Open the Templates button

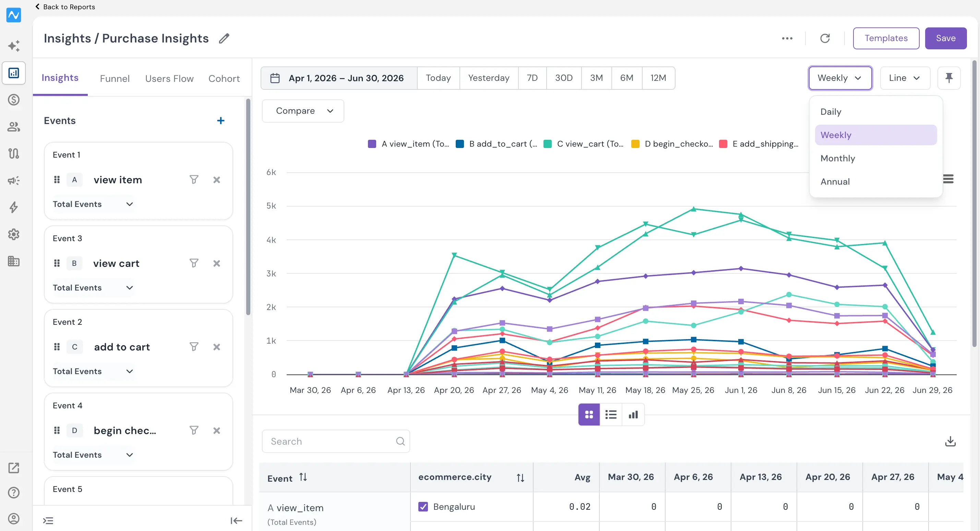[886, 38]
